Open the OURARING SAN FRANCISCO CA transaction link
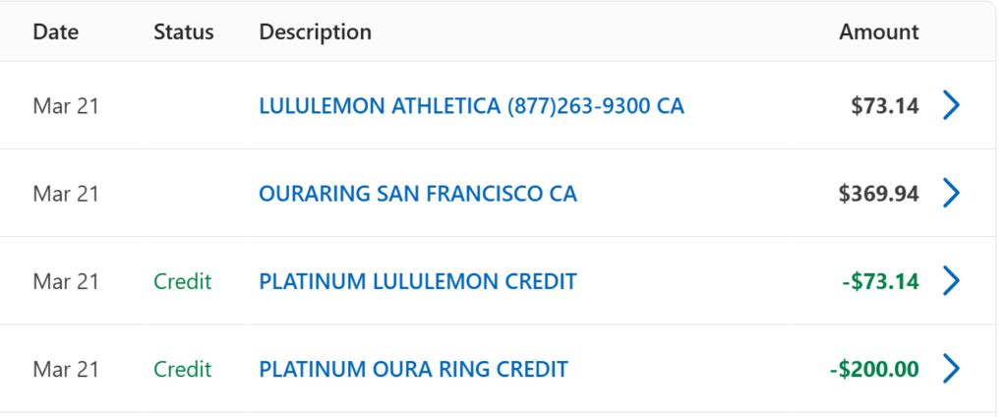The height and width of the screenshot is (417, 1007). click(x=418, y=194)
